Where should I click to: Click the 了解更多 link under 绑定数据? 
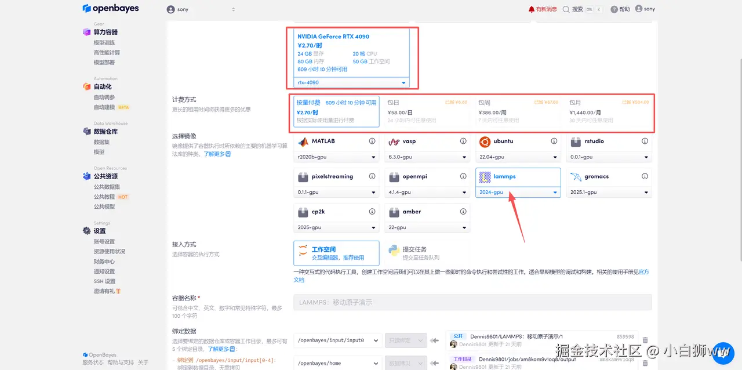[221, 349]
